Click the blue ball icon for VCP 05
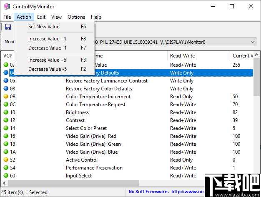Image resolution: width=261 pixels, height=197 pixels. (6, 81)
